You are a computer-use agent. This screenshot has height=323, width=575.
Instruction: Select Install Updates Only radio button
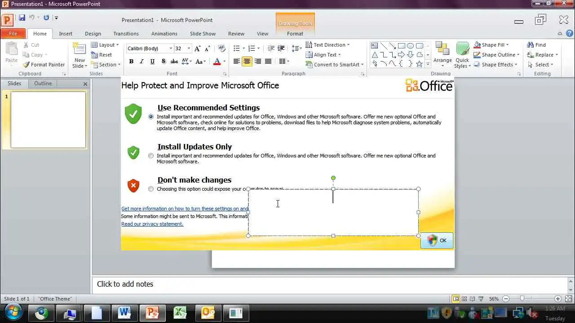tap(150, 156)
